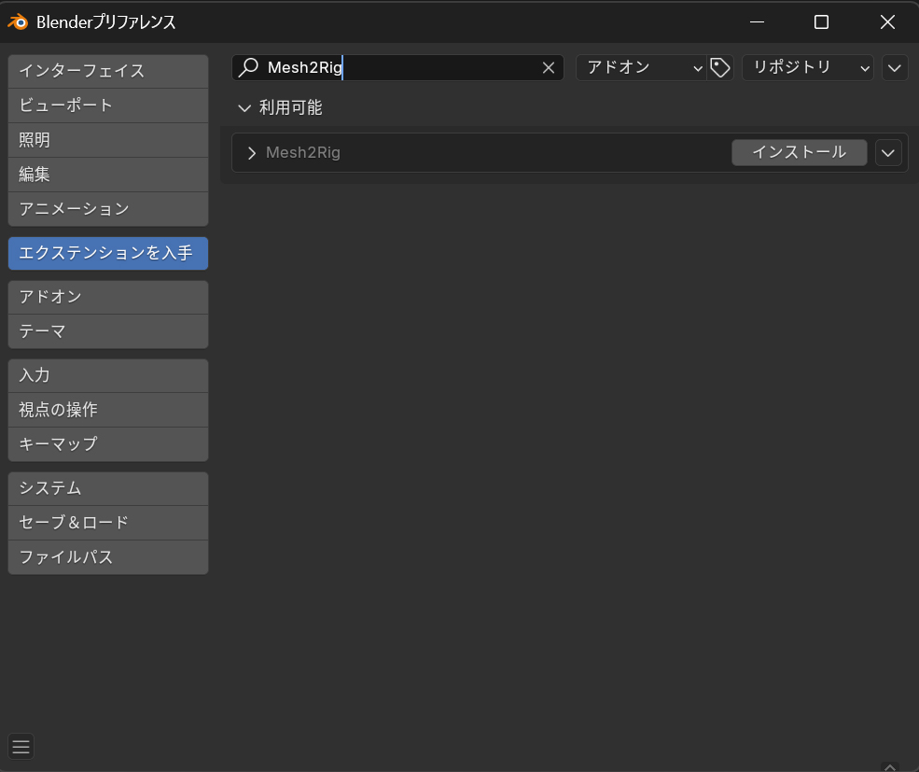Switch to the インターフェイス tab
Image resolution: width=919 pixels, height=772 pixels.
point(108,72)
